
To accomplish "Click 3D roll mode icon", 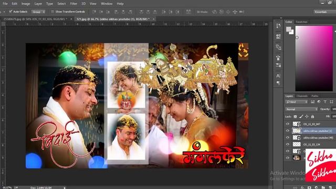I will point(222,12).
